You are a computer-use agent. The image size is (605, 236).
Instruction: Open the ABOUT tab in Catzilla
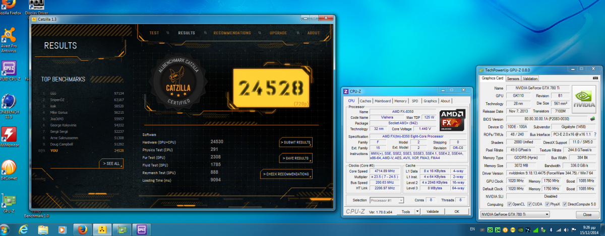tap(314, 33)
